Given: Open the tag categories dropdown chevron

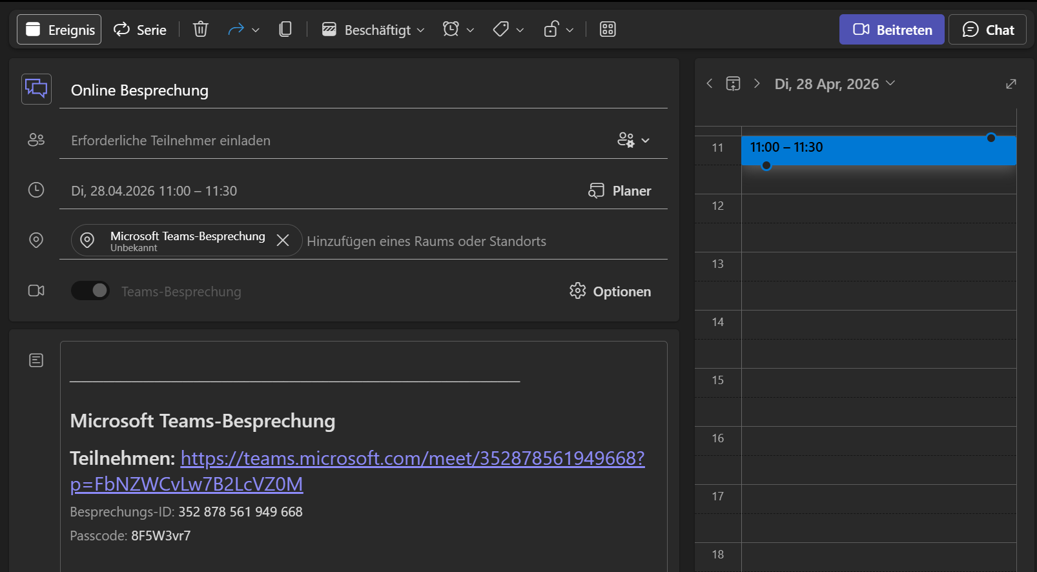Looking at the screenshot, I should (x=520, y=30).
